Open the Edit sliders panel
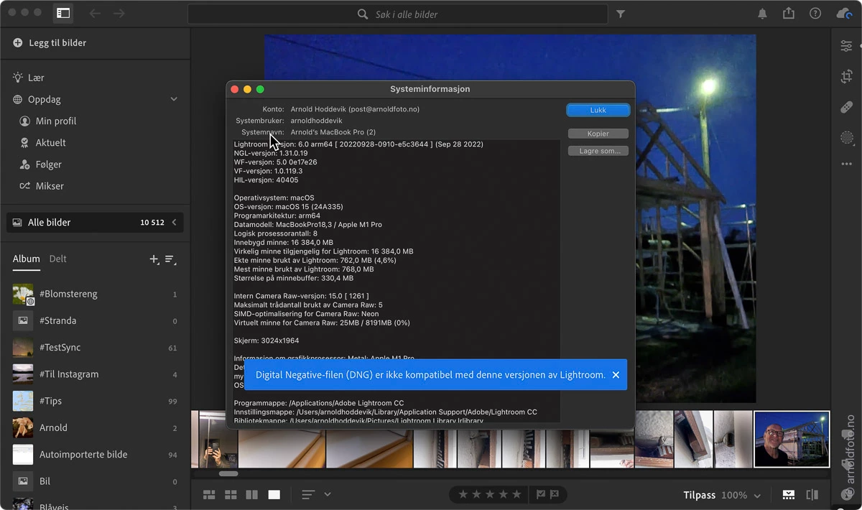Viewport: 862px width, 510px height. coord(847,46)
